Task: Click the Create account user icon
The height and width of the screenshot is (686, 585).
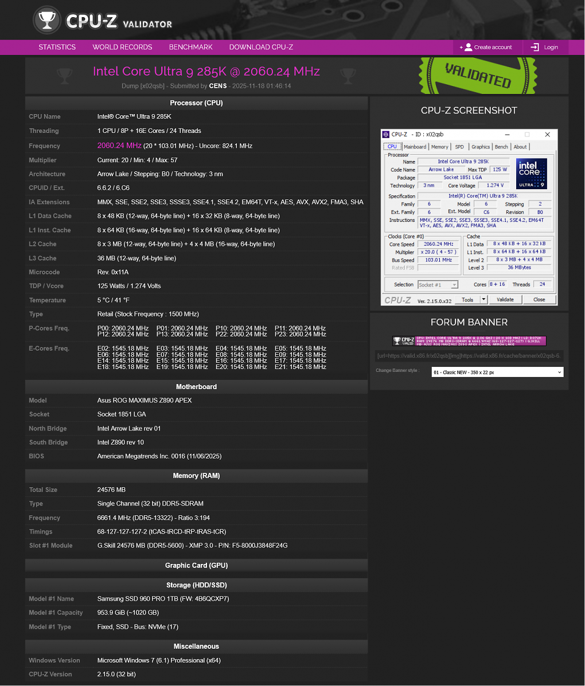Action: 468,47
